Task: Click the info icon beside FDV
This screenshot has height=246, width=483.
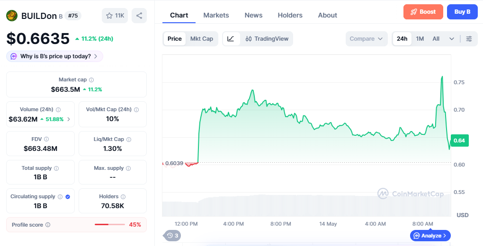Action: tap(46, 140)
